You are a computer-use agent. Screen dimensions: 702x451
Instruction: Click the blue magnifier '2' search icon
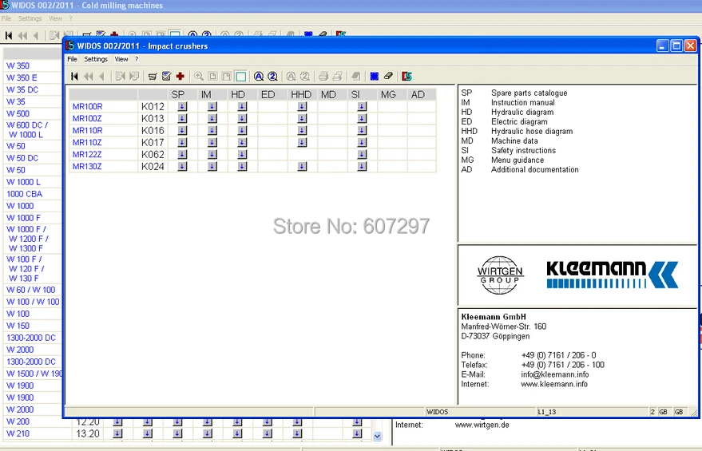click(272, 77)
